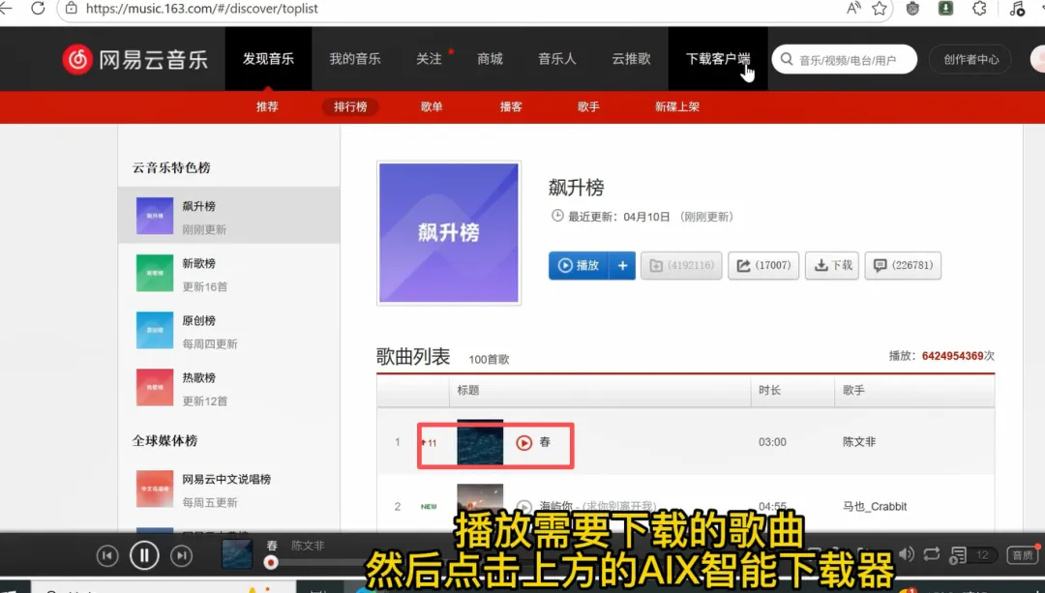This screenshot has width=1045, height=593.
Task: Click the album cover in song row 1
Action: (x=480, y=442)
